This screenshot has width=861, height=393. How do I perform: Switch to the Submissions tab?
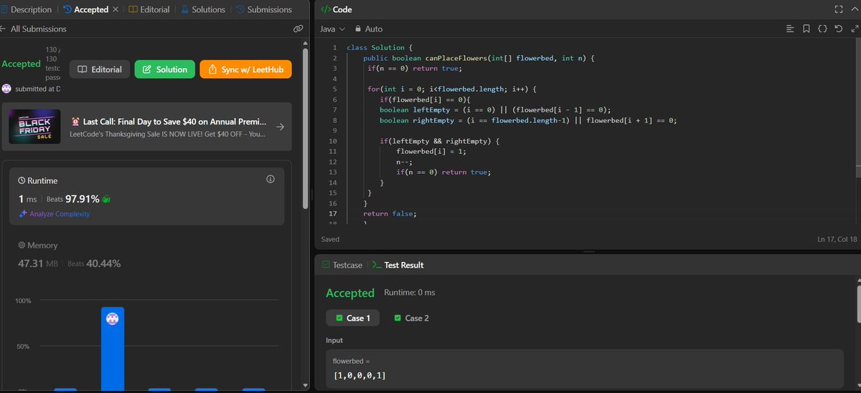263,9
